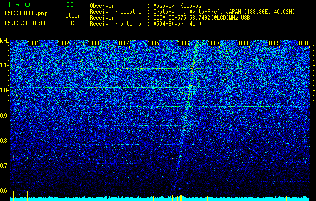Click the Receiver value ICOM IC-575
This screenshot has height=201, width=316.
(170, 18)
